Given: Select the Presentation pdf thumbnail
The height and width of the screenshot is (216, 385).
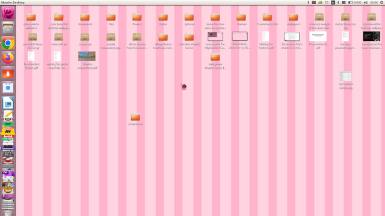Looking at the screenshot, I should coord(318,36).
